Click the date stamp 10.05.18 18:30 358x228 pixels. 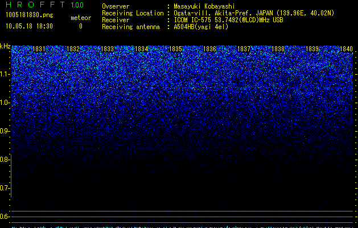29,26
